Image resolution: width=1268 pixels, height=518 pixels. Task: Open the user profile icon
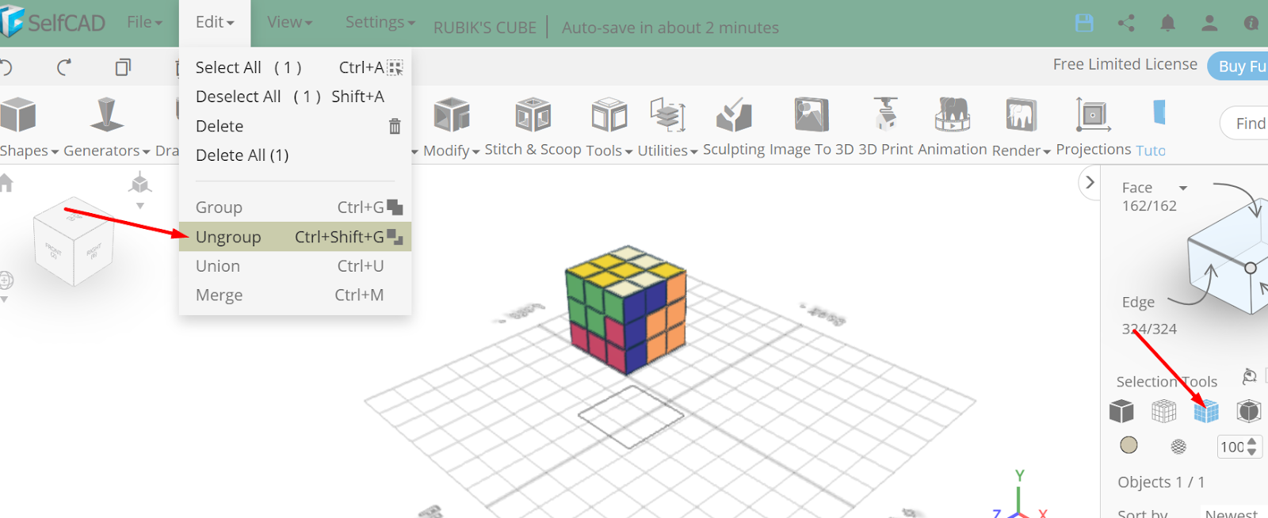pyautogui.click(x=1209, y=23)
